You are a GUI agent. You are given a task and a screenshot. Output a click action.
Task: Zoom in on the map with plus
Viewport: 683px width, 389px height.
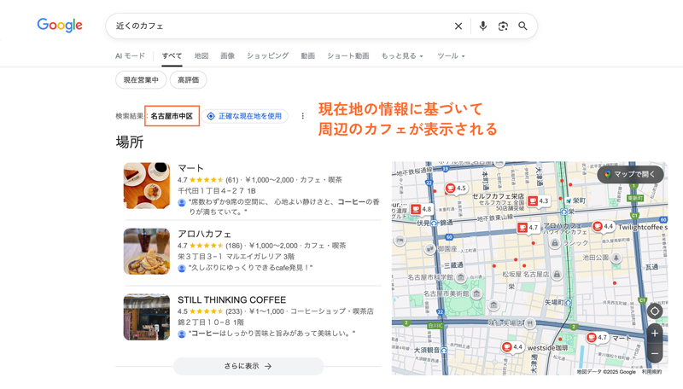click(x=654, y=334)
